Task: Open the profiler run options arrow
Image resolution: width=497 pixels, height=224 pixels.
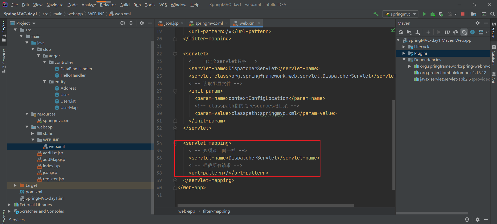Action: (x=455, y=14)
